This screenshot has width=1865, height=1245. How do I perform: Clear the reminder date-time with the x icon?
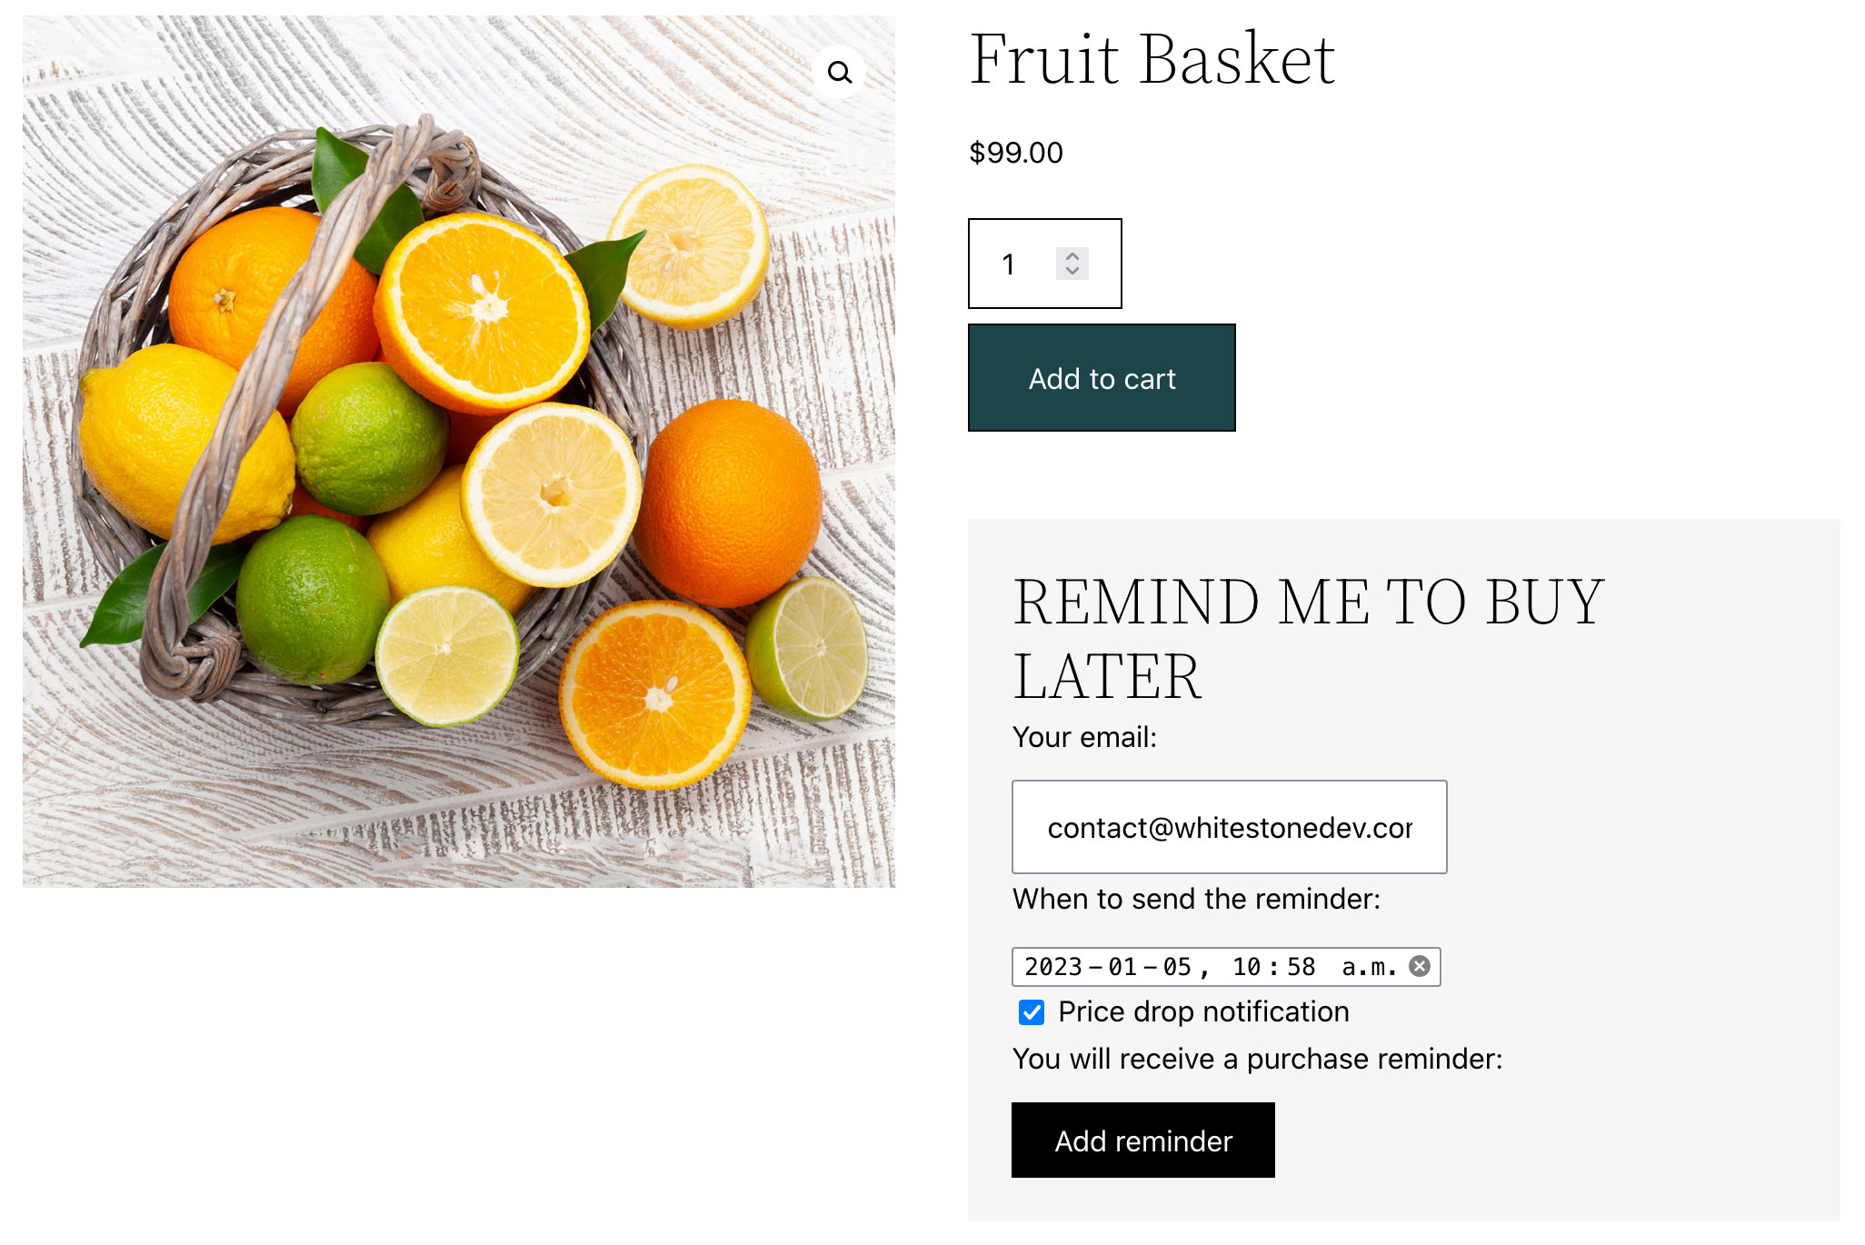tap(1419, 966)
